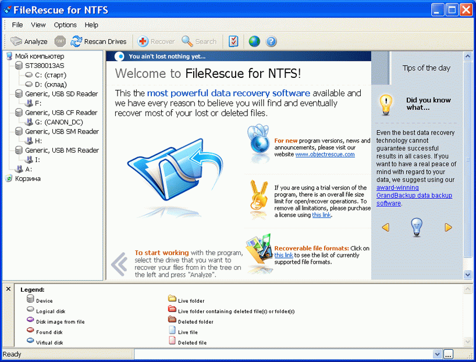Click the status bar input field
Viewport: 476px width, 362px height.
point(284,354)
